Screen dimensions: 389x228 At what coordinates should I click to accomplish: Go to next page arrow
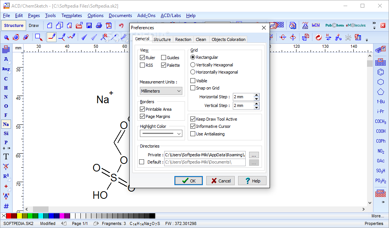96,223
